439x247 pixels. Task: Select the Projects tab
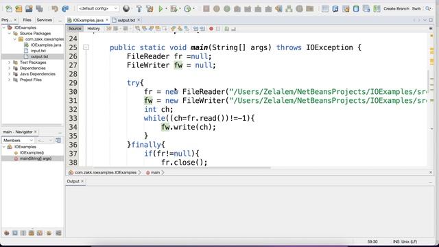[x=6, y=20]
